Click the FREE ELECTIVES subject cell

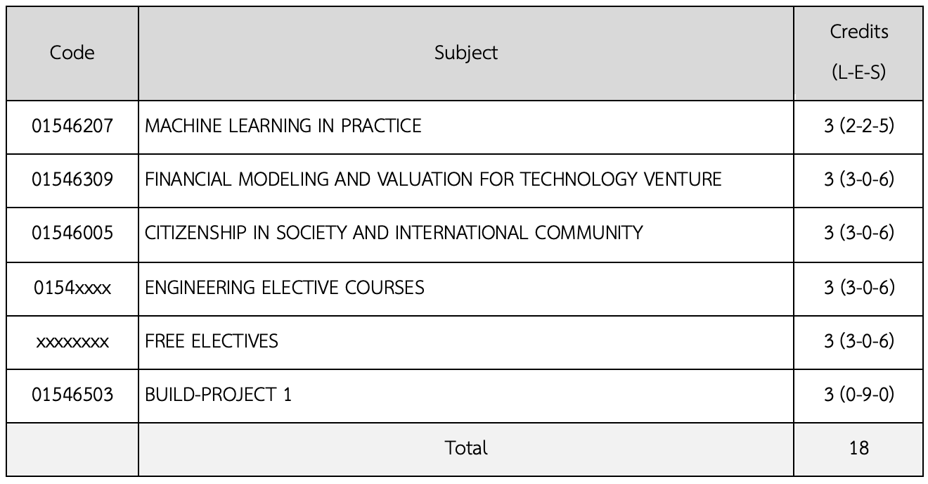[x=212, y=341]
